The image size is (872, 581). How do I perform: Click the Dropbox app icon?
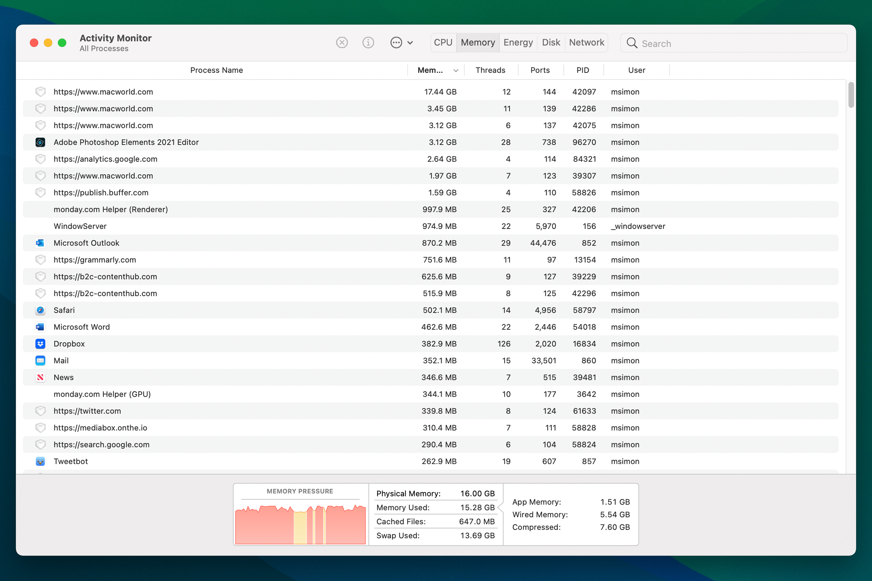(x=40, y=344)
